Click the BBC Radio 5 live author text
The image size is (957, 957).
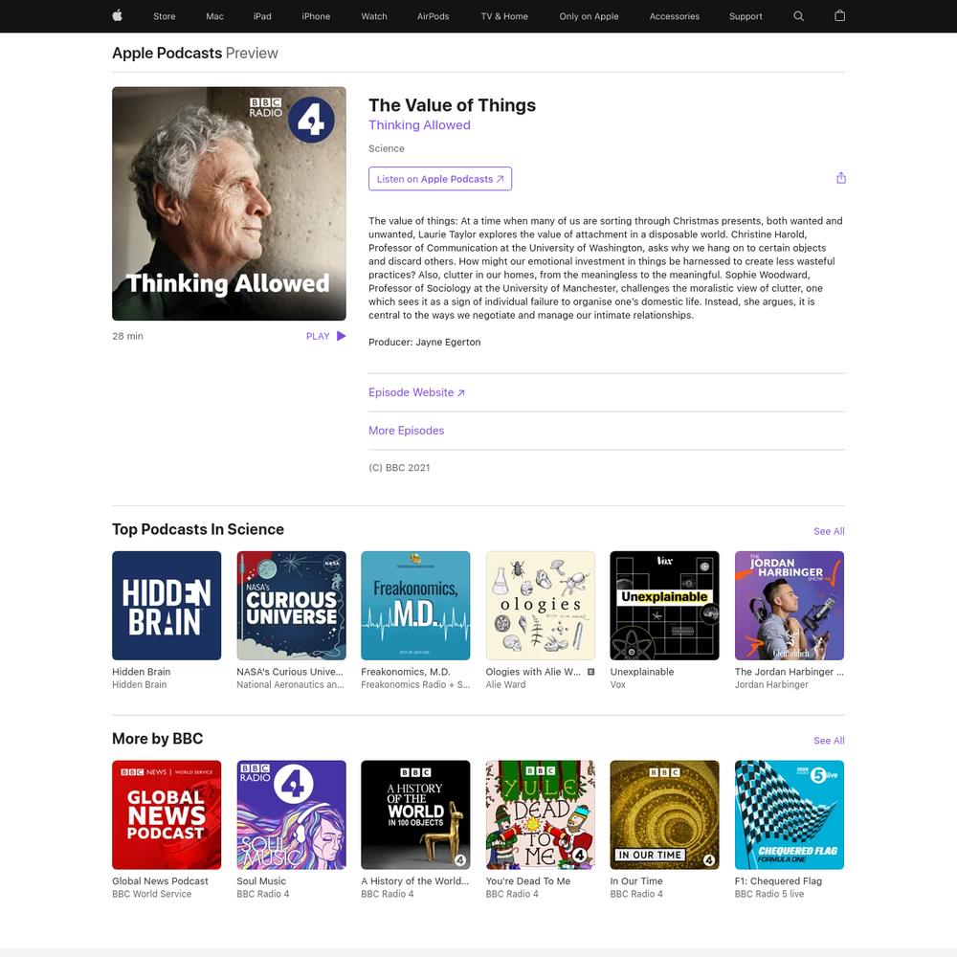pos(769,894)
